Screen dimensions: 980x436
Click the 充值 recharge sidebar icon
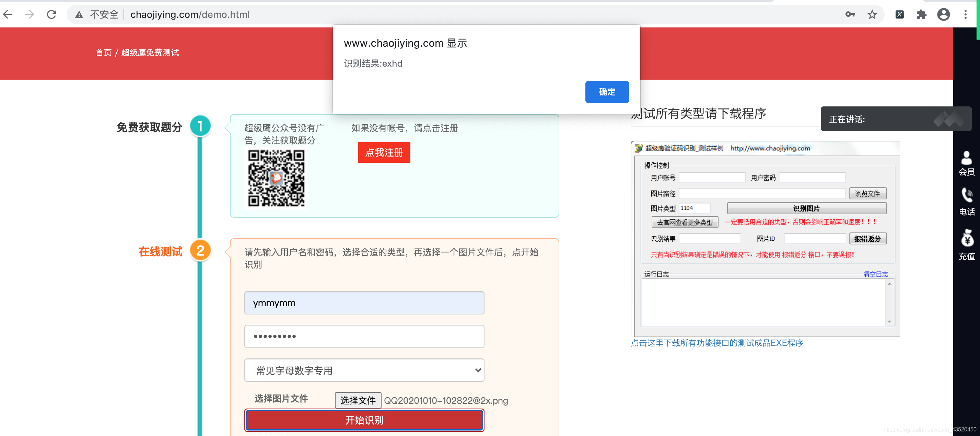966,245
